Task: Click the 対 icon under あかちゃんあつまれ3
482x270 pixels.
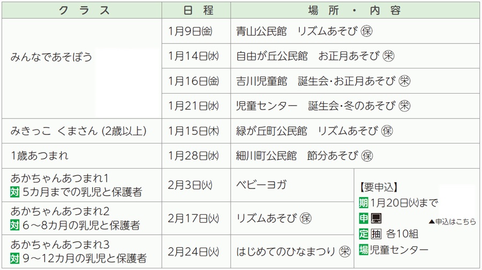Action: (15, 258)
